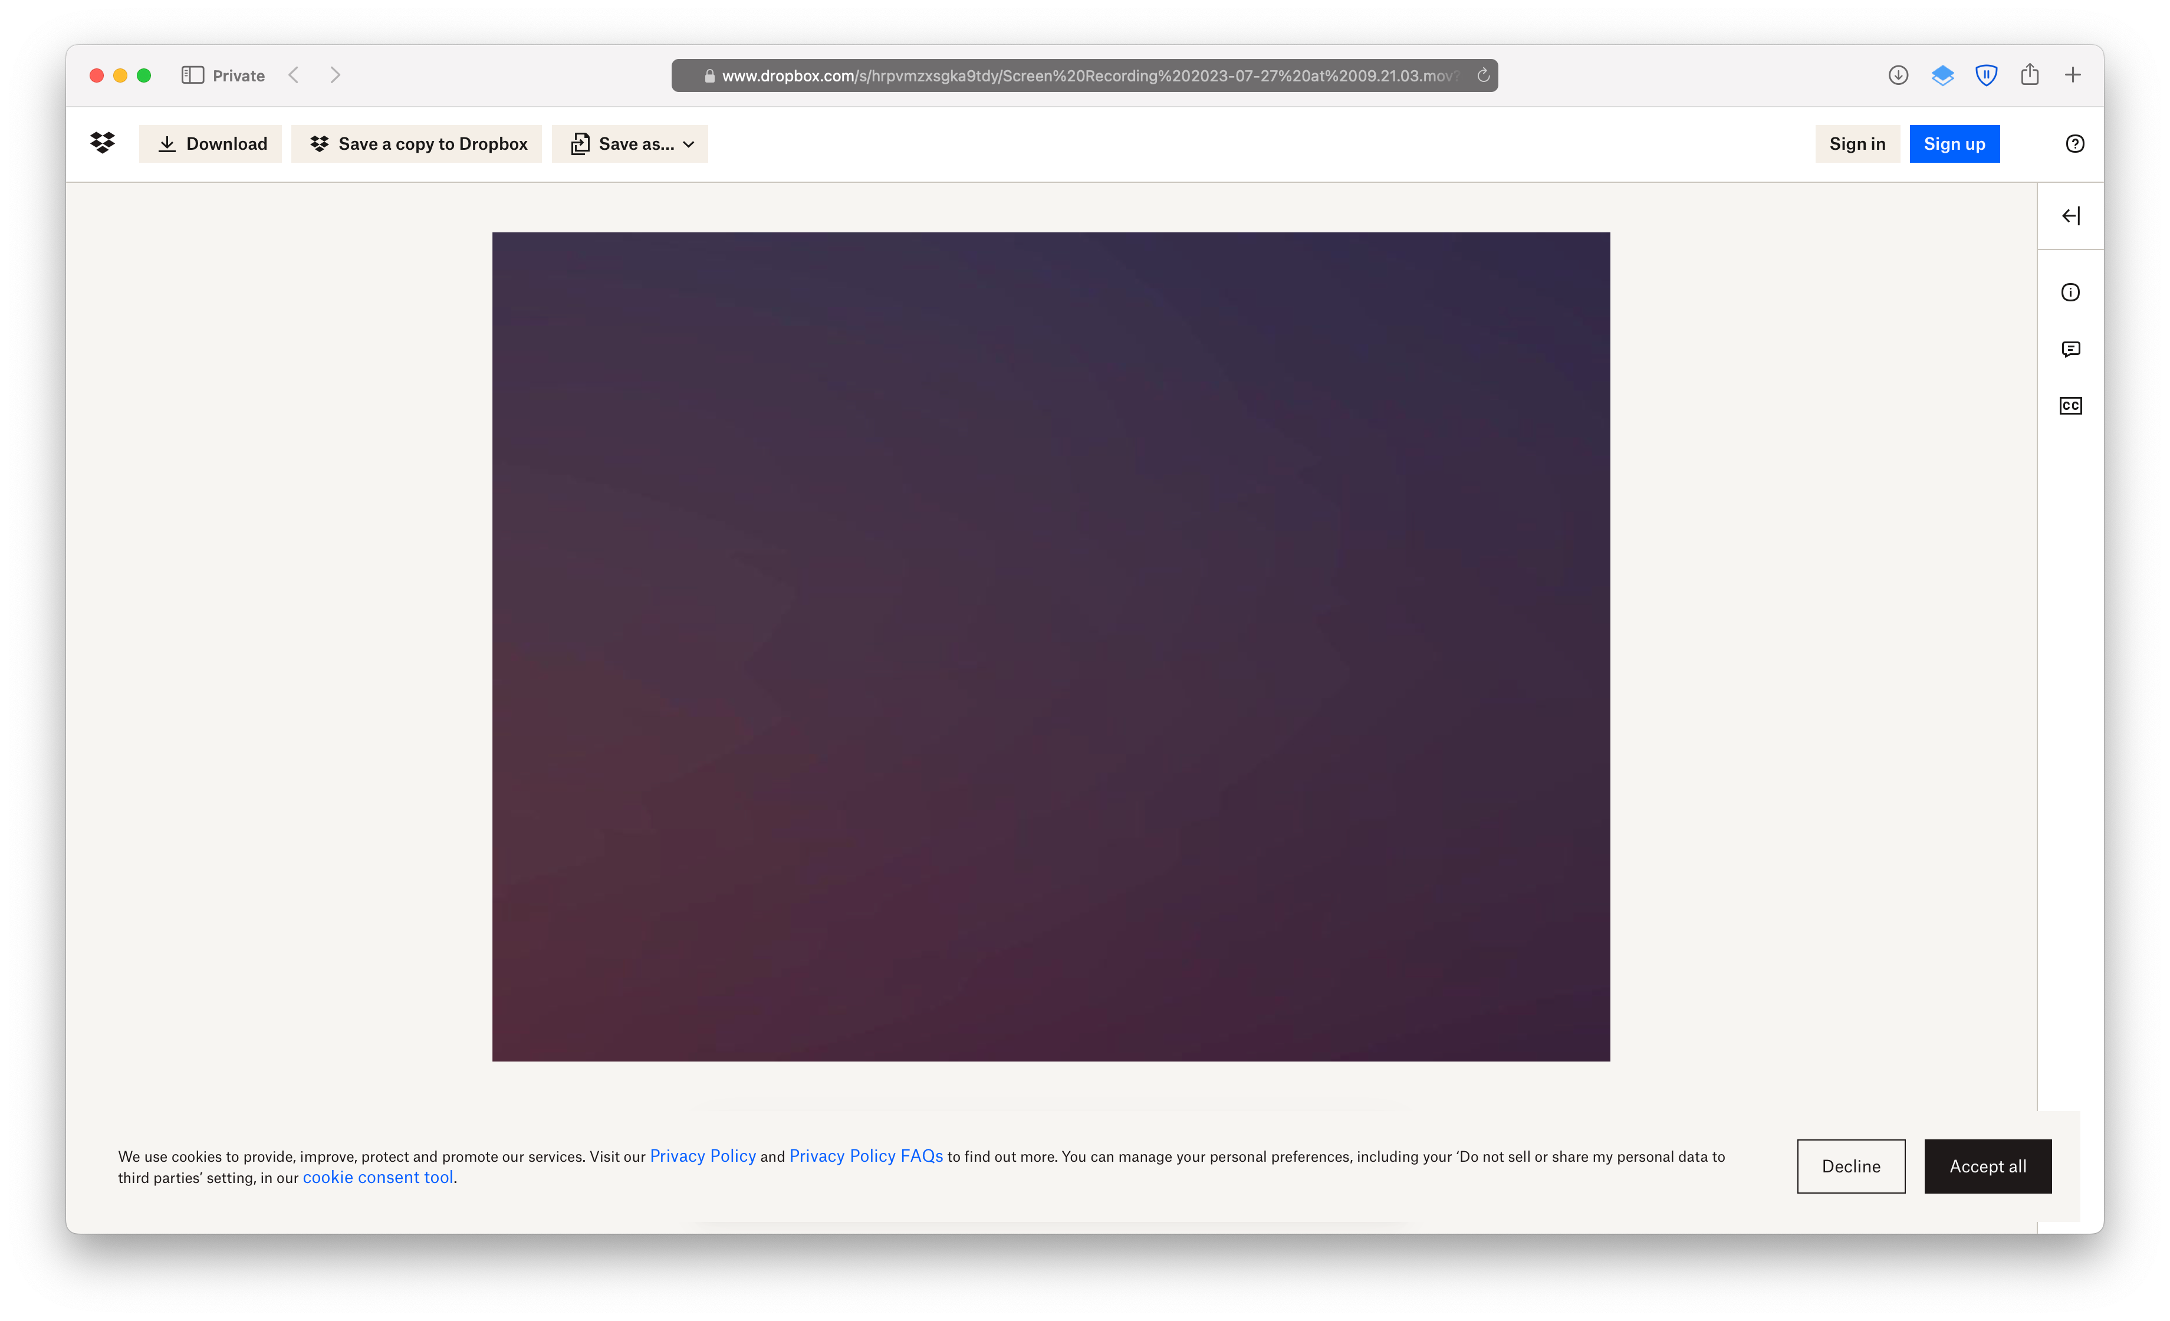Click Sign in button
Image resolution: width=2170 pixels, height=1321 pixels.
(x=1857, y=143)
